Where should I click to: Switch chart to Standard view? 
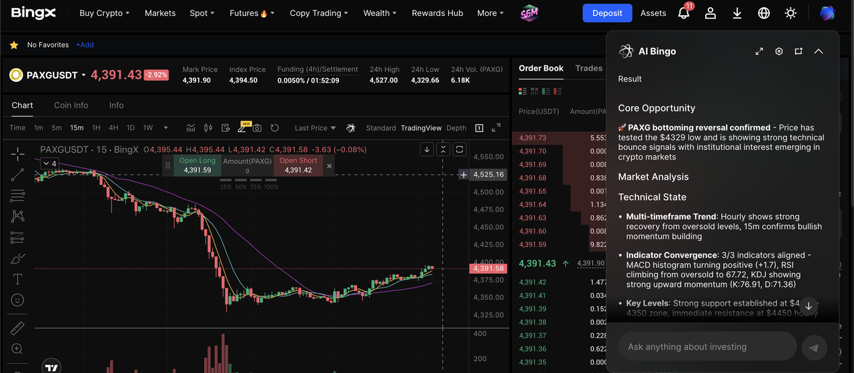coord(380,128)
